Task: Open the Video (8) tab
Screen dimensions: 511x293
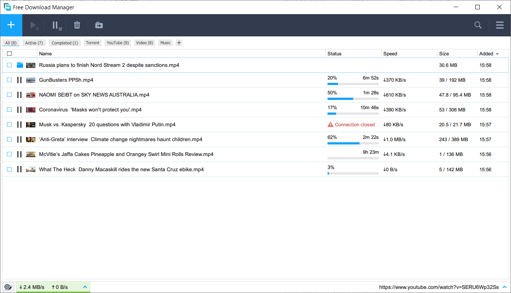Action: (144, 43)
